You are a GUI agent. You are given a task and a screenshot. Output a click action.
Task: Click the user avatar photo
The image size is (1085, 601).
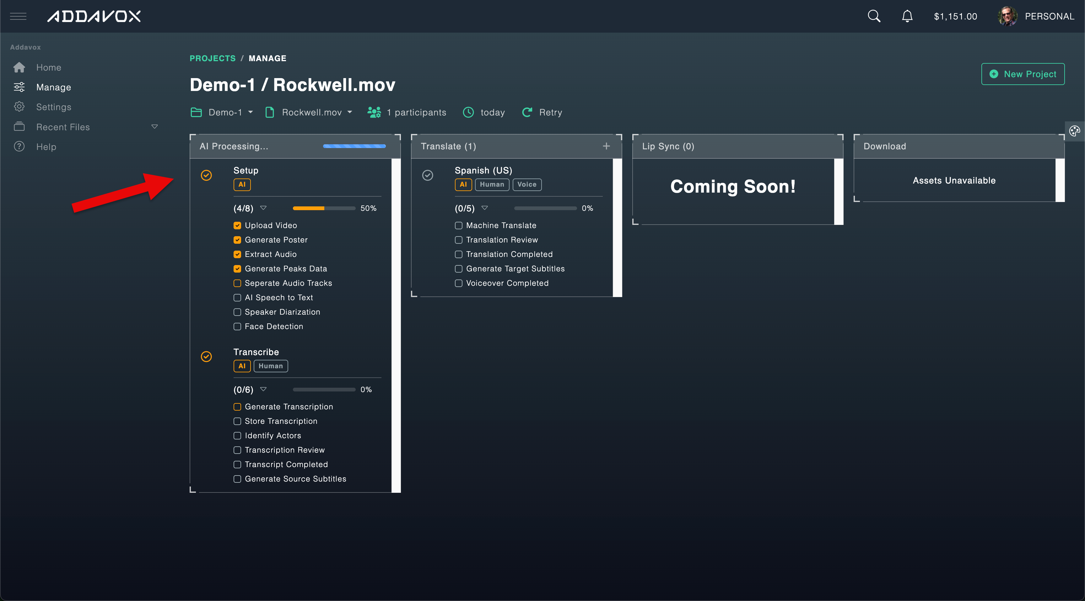[x=1007, y=16]
